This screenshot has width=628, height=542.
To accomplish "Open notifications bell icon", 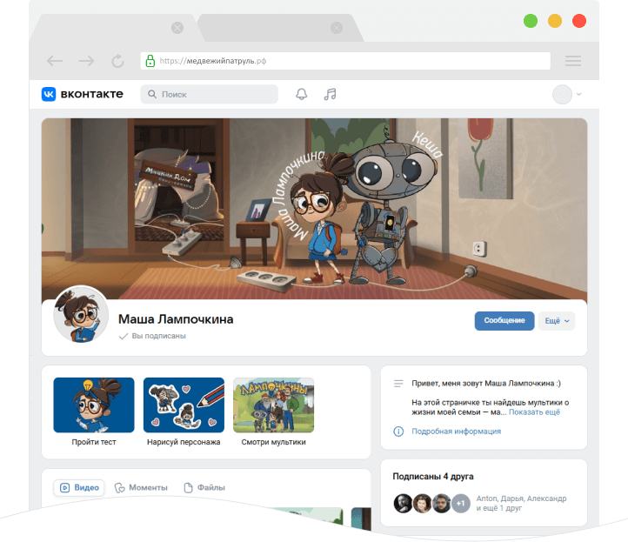I will click(302, 94).
